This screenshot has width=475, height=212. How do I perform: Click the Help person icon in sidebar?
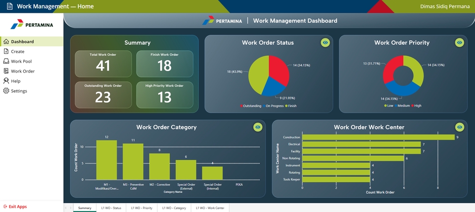tap(6, 81)
